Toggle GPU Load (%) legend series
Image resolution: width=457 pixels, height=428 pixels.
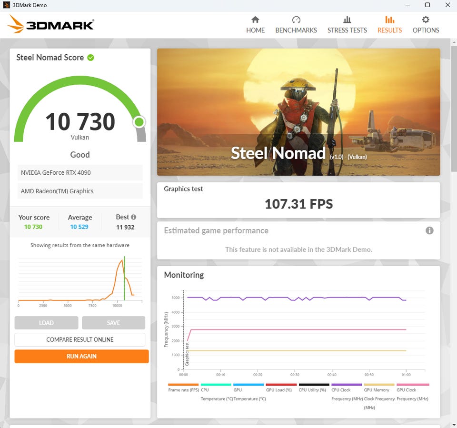coord(281,390)
